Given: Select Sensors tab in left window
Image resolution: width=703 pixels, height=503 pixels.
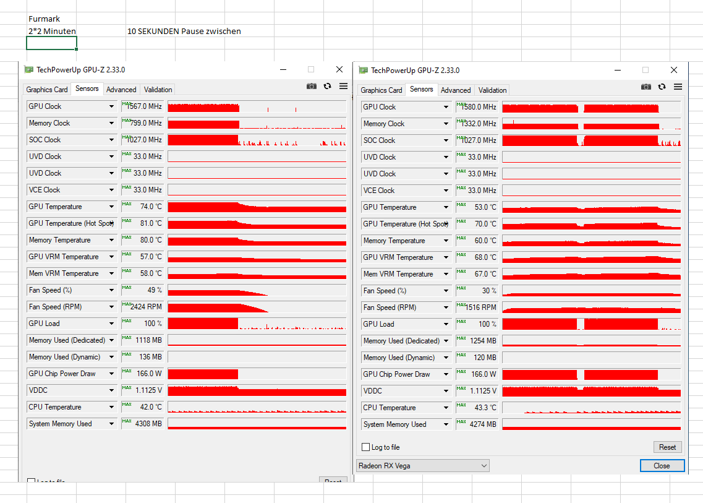Looking at the screenshot, I should (87, 88).
